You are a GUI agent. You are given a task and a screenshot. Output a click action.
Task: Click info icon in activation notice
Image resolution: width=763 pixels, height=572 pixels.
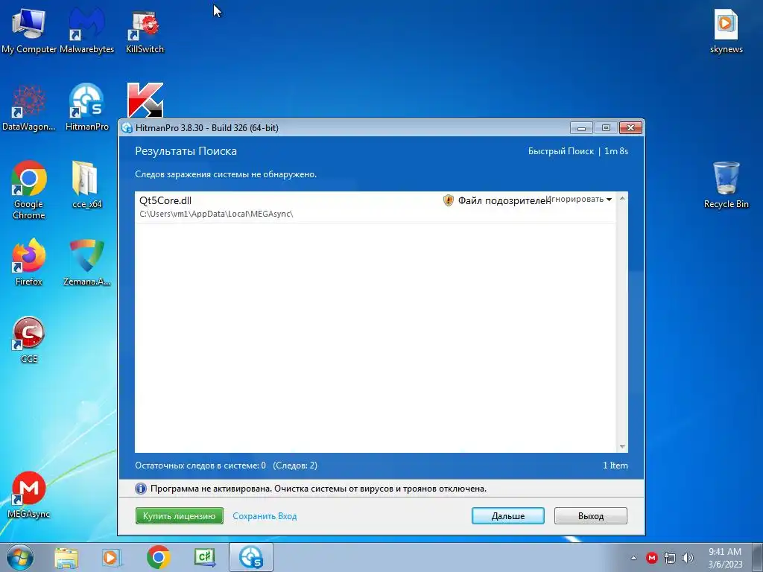pyautogui.click(x=141, y=489)
